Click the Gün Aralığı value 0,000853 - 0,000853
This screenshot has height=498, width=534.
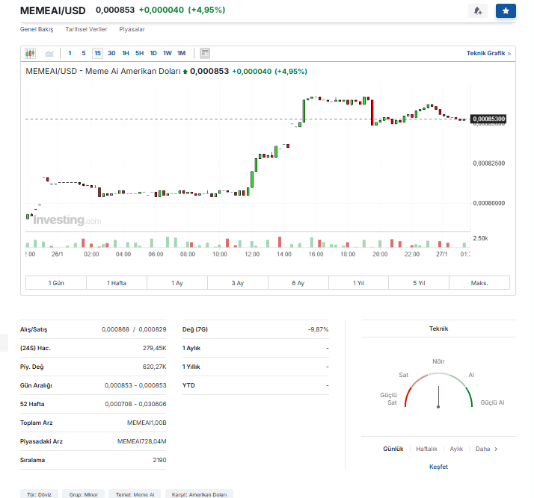(x=135, y=385)
